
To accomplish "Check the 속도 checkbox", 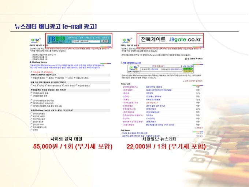I will click(31, 85).
